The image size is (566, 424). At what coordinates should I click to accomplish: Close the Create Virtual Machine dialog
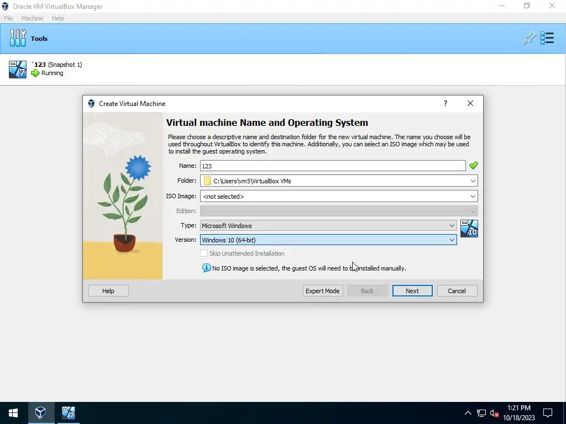point(470,103)
